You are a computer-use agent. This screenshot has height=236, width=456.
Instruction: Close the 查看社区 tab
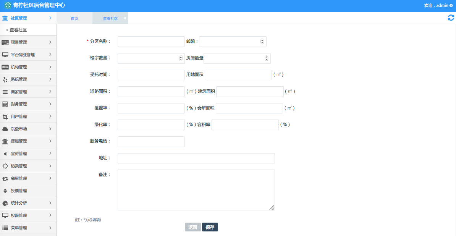125,18
